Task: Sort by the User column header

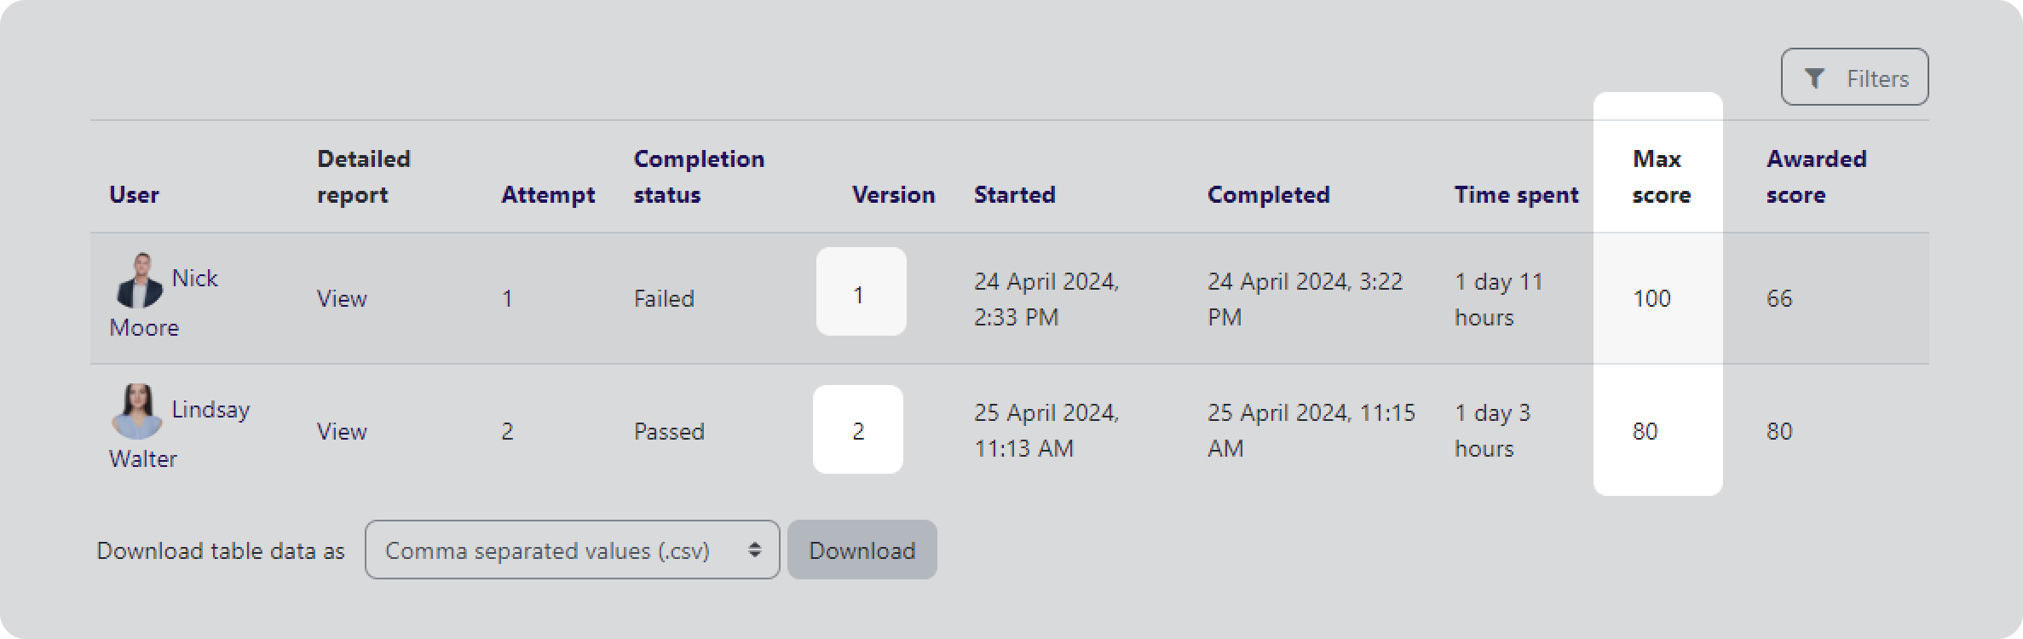Action: 134,195
